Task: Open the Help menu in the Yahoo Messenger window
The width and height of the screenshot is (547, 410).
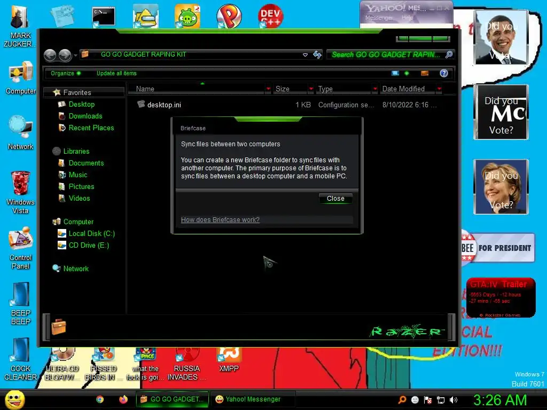Action: [407, 18]
